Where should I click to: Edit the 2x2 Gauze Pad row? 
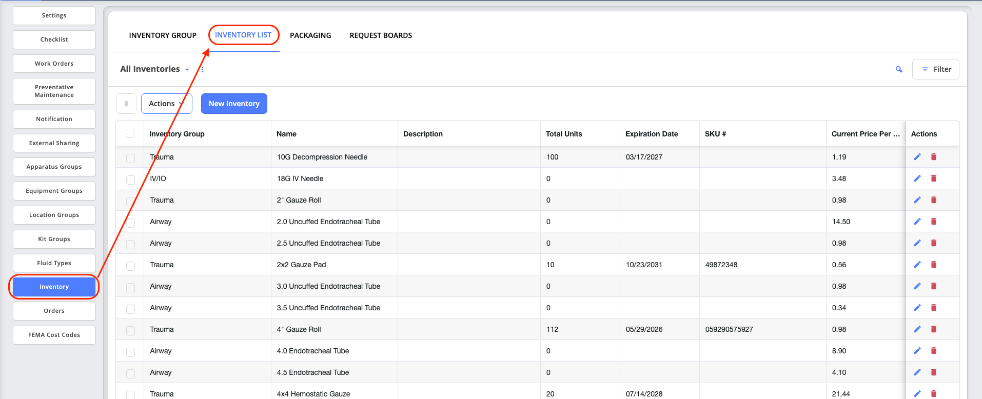coord(917,265)
